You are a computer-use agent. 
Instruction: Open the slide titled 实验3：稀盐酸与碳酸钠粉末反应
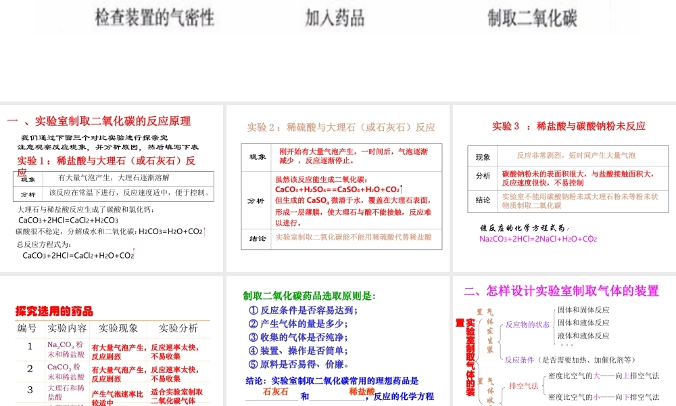tap(564, 188)
